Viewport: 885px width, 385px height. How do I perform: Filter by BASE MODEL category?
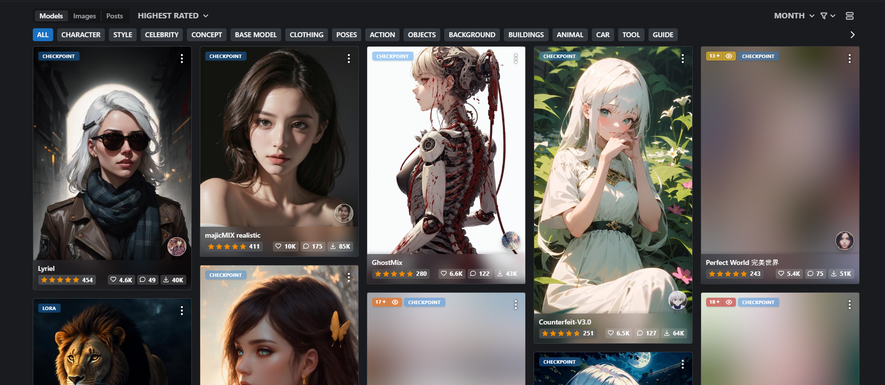(x=256, y=35)
